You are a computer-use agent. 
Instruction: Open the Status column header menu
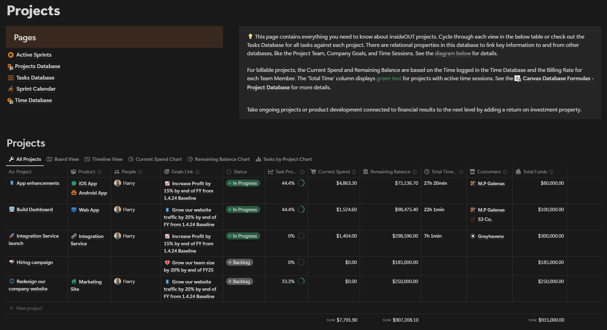pyautogui.click(x=244, y=172)
